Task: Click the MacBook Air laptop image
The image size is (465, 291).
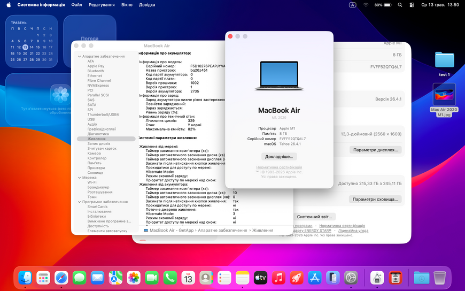Action: (x=279, y=76)
